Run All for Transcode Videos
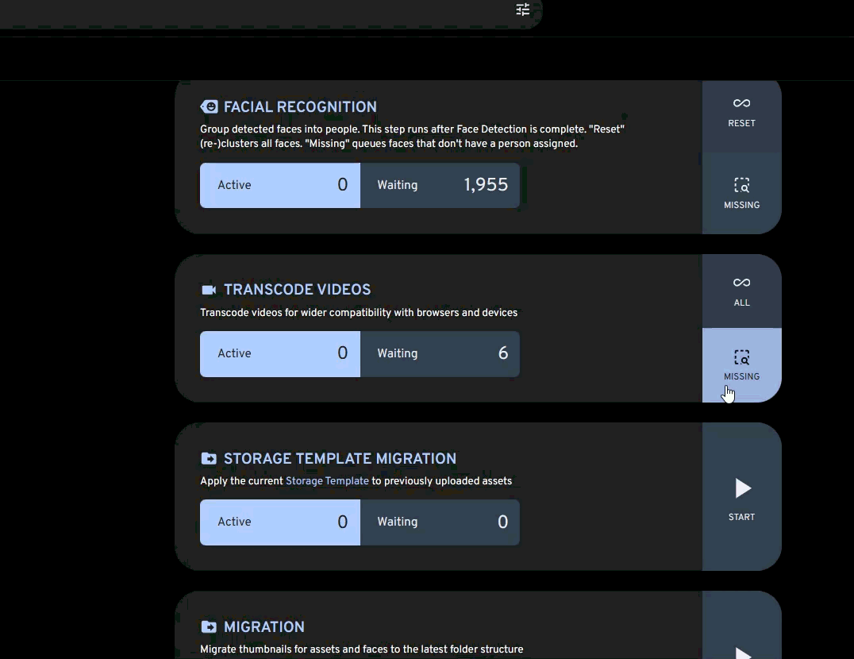 [742, 291]
